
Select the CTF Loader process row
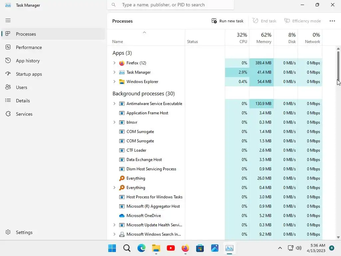215,150
